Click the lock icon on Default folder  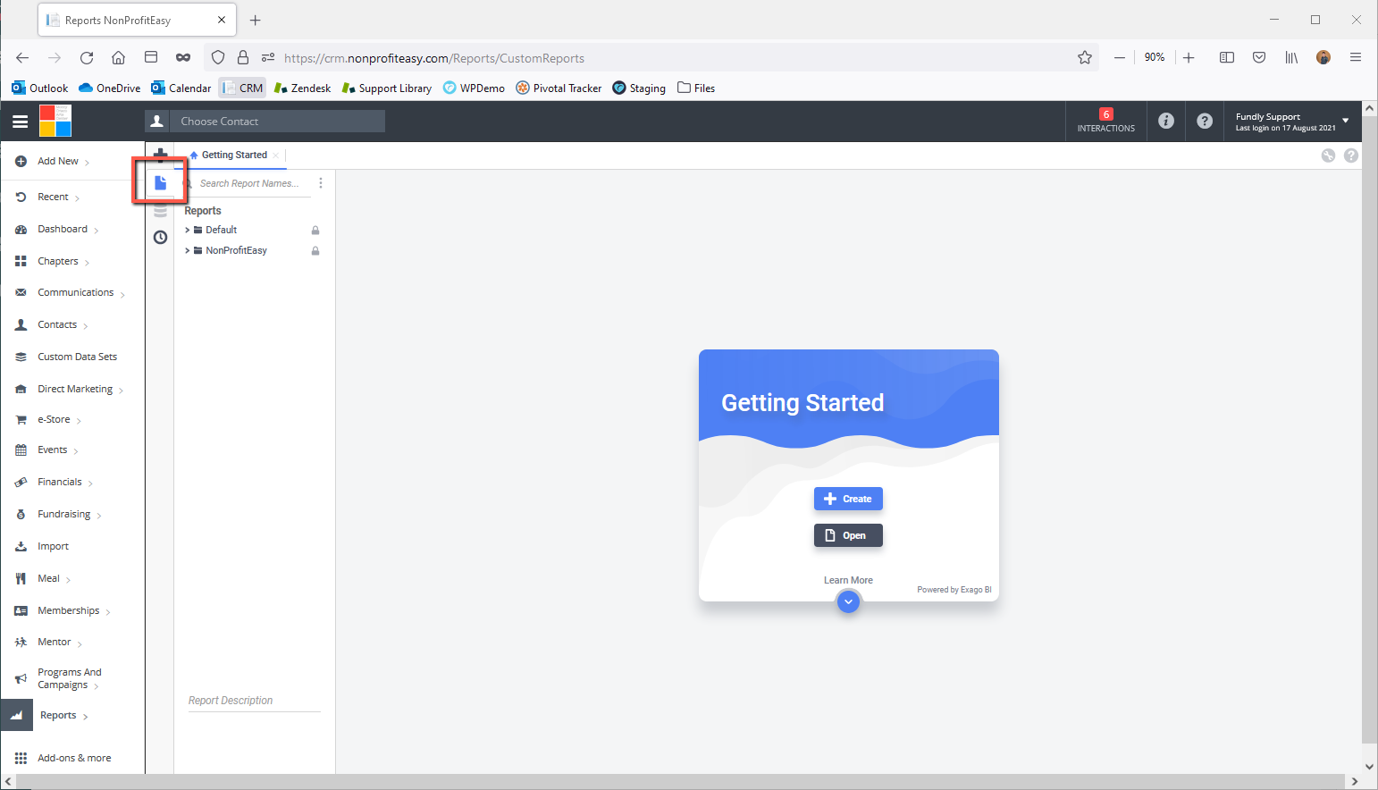coord(315,231)
